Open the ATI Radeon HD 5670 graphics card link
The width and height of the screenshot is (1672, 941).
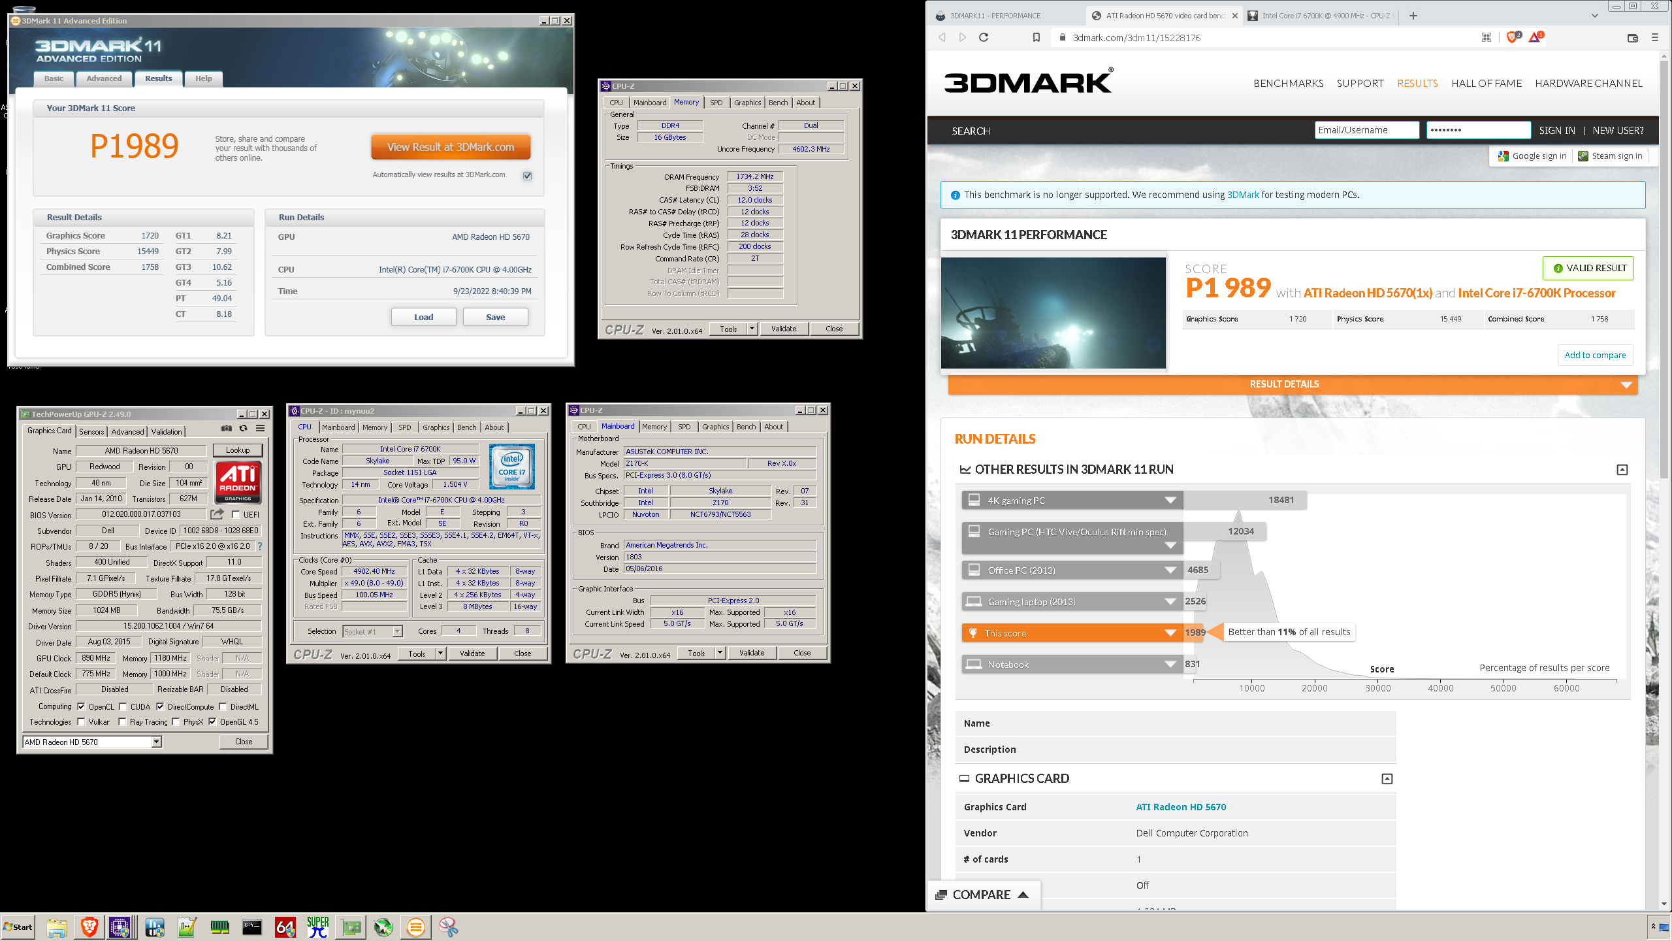pos(1181,807)
